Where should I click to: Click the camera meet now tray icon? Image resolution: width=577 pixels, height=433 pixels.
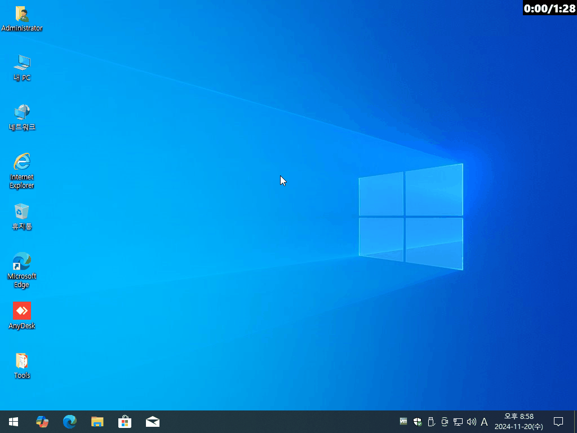point(445,422)
